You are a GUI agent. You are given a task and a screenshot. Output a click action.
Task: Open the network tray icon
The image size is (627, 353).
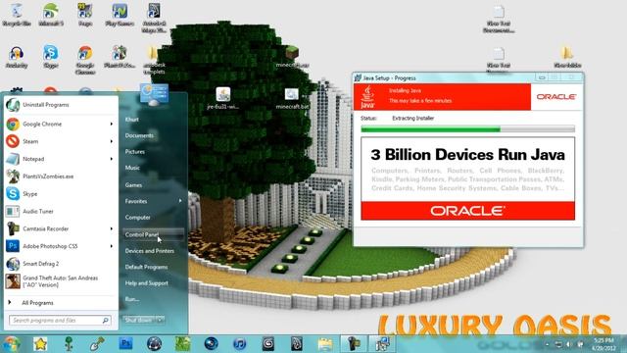point(558,344)
